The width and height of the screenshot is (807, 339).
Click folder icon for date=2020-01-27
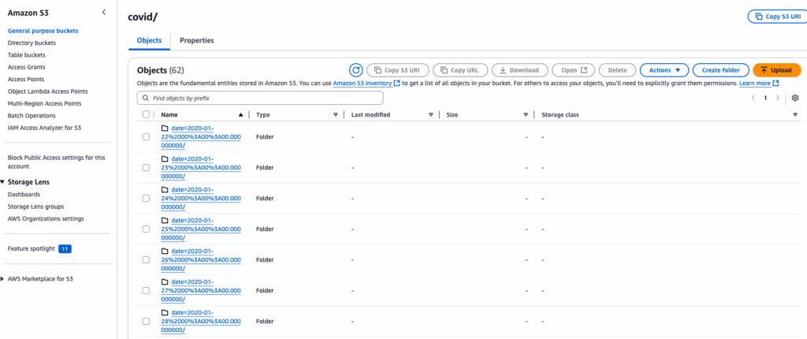[x=165, y=281]
